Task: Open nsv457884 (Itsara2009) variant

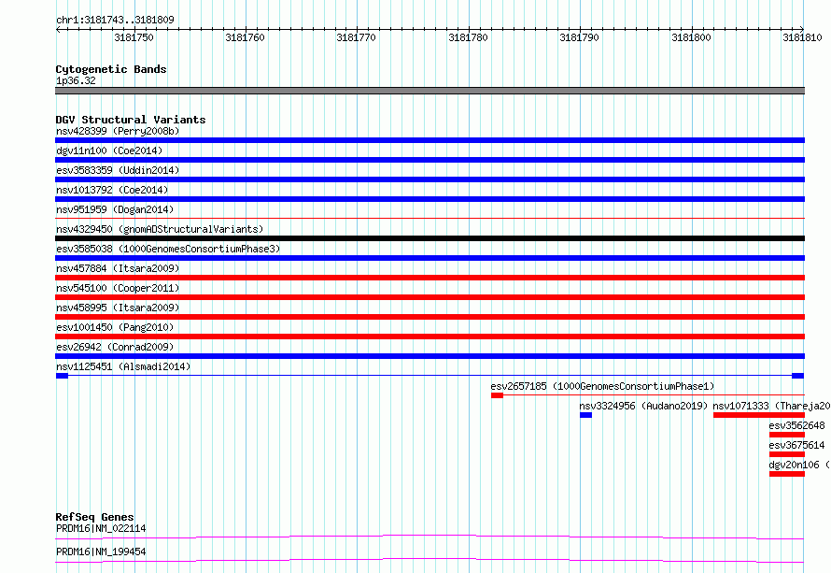Action: click(x=118, y=268)
